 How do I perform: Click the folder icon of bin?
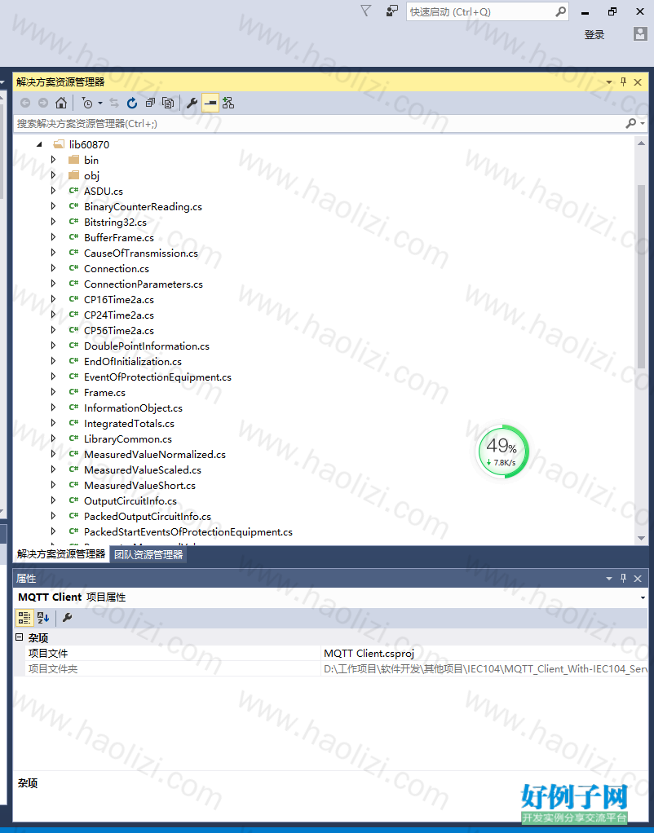tap(74, 160)
